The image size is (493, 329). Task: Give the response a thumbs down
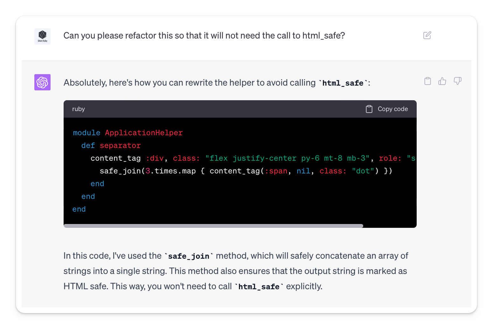point(457,81)
